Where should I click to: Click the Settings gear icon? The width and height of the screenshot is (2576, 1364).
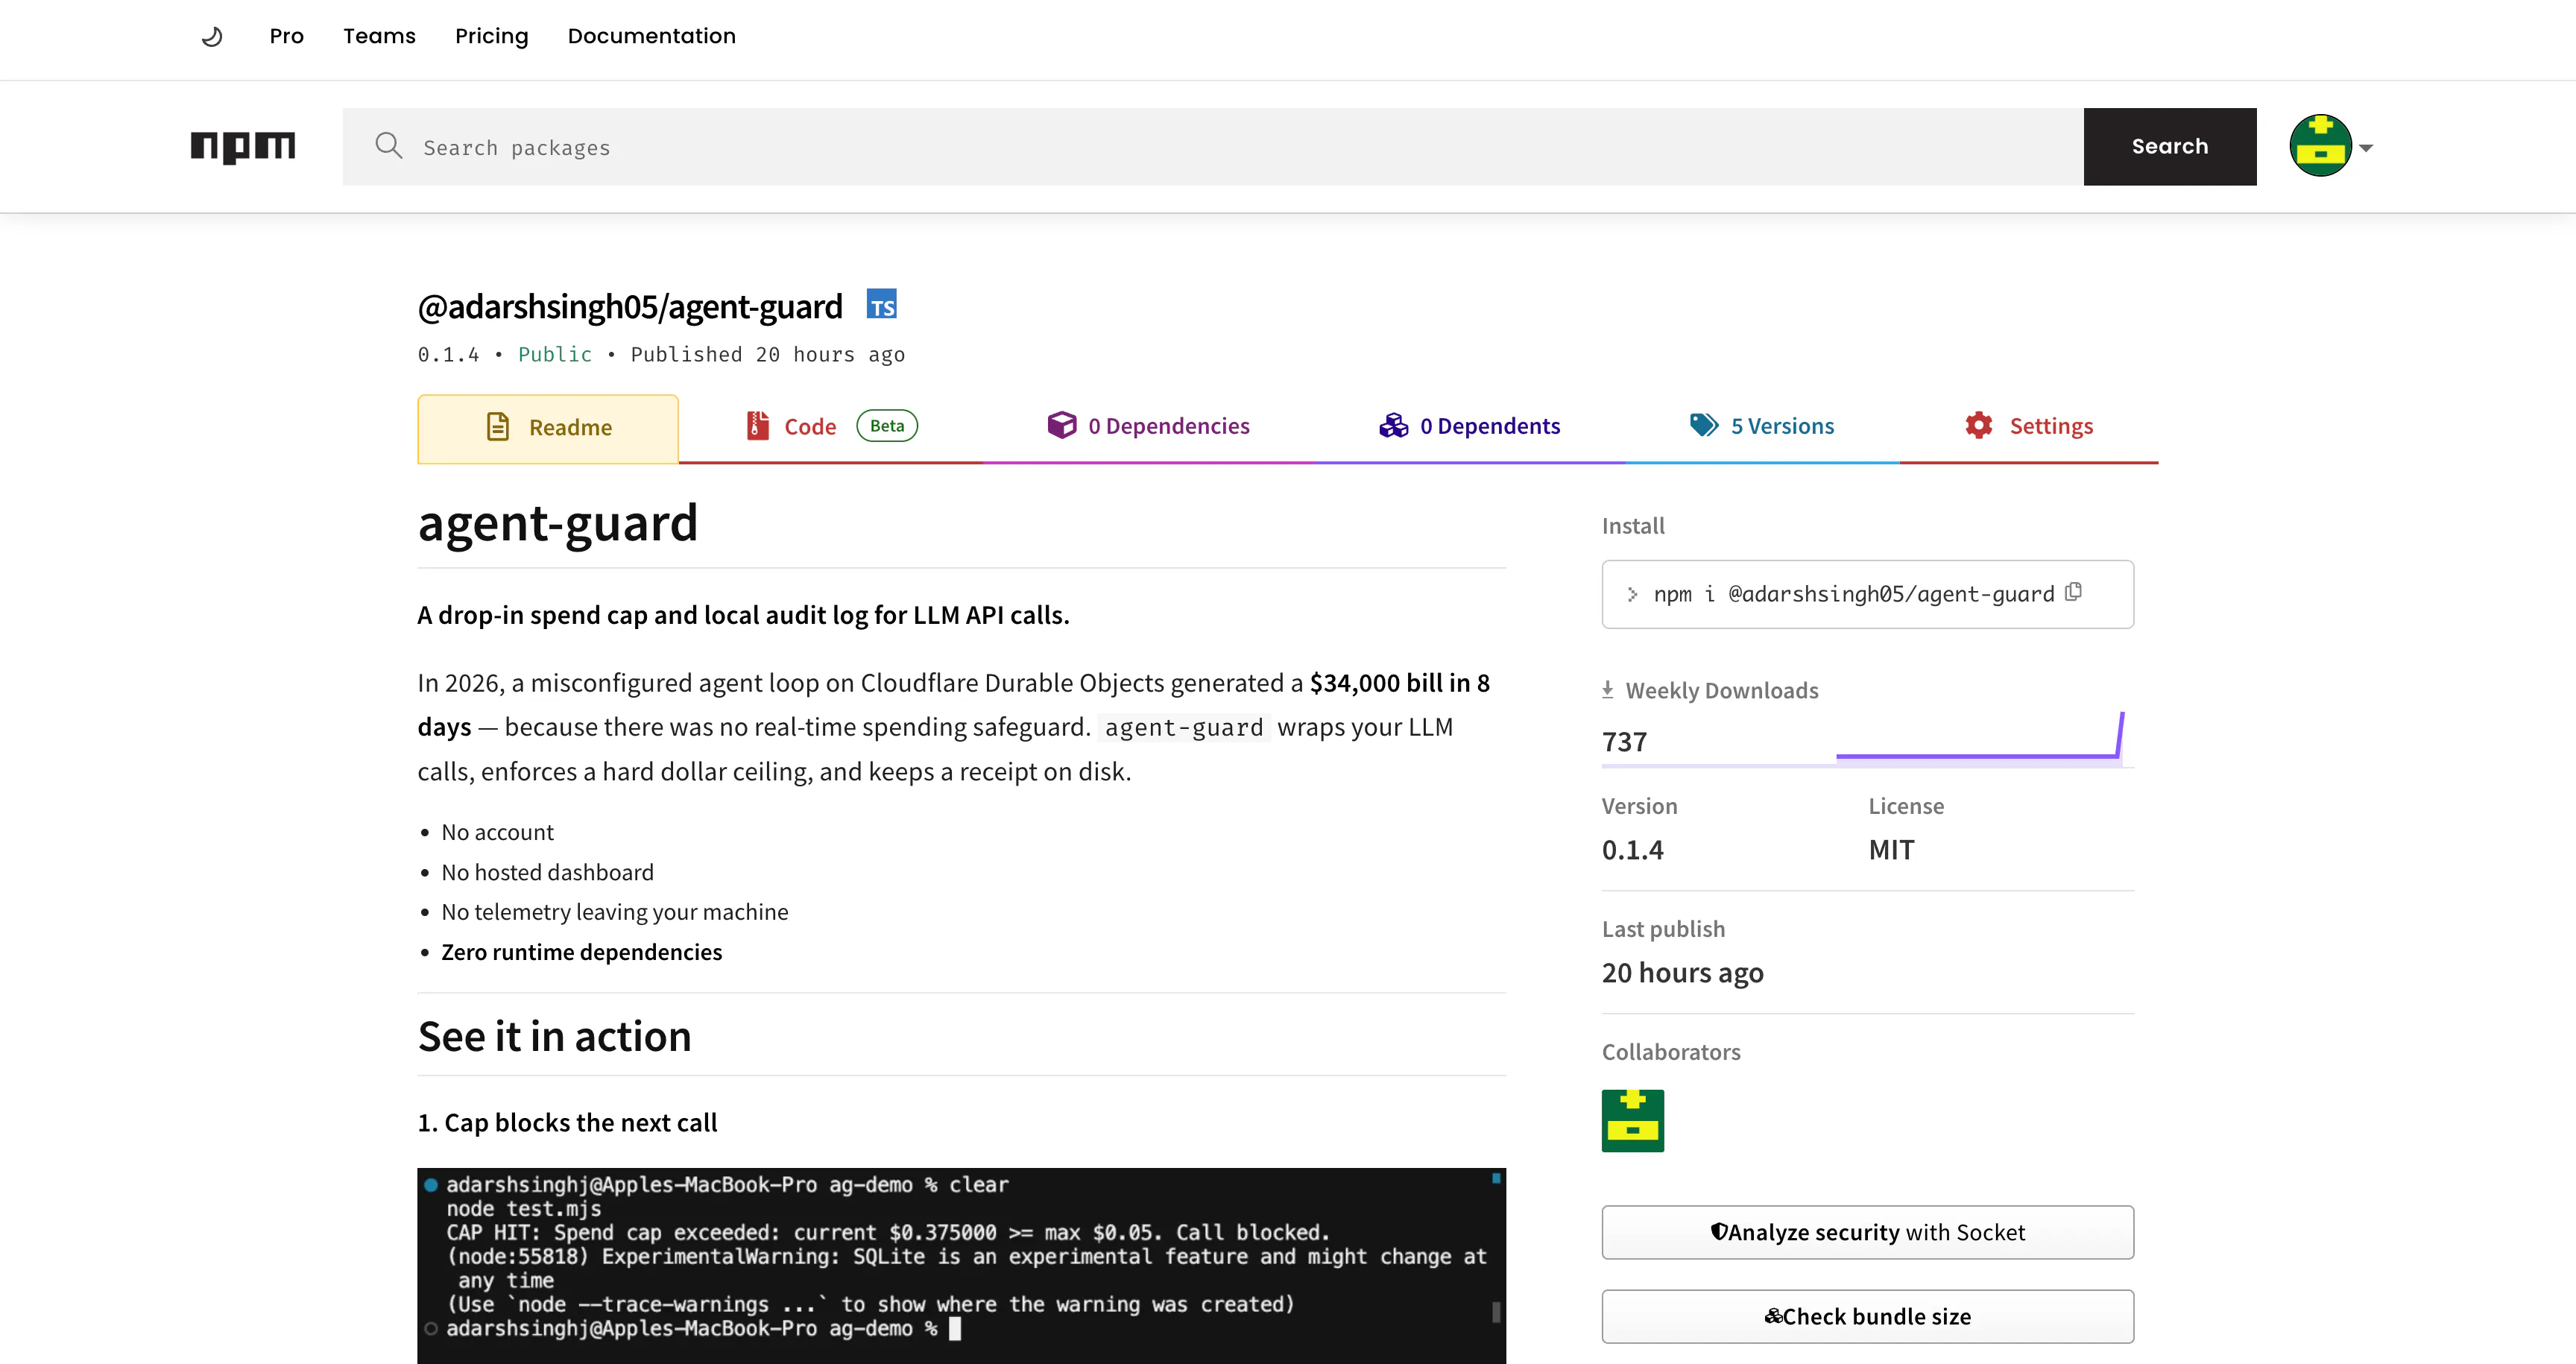tap(1978, 425)
